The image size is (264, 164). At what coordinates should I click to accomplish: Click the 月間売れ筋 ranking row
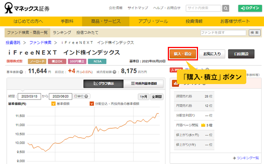194,106
